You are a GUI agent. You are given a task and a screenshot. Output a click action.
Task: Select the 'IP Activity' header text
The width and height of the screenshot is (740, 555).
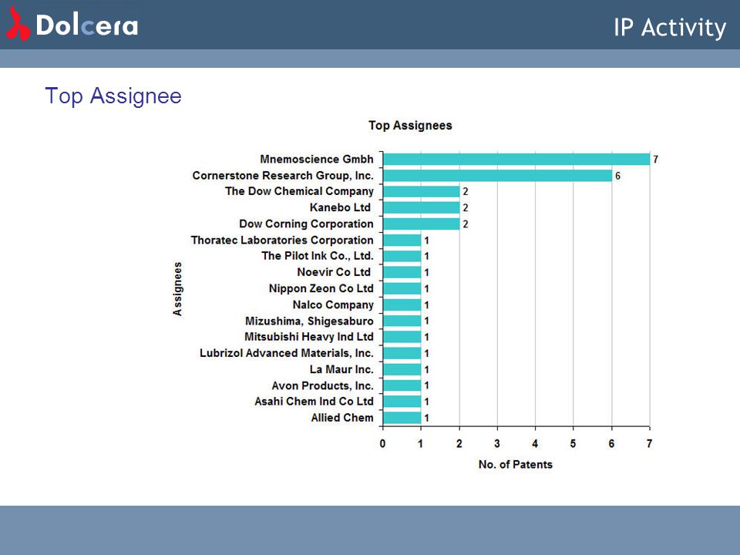670,28
